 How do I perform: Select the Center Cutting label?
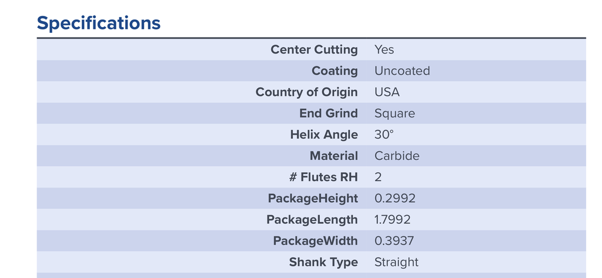[314, 49]
